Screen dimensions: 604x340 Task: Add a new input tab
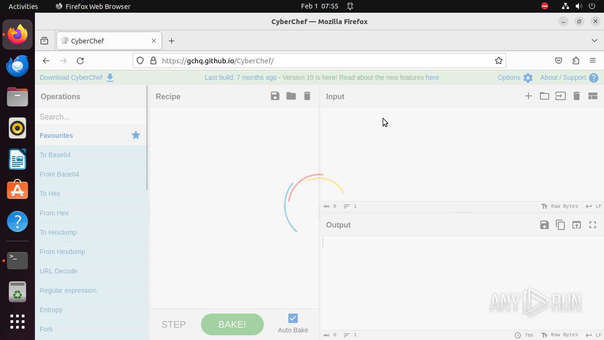point(528,96)
